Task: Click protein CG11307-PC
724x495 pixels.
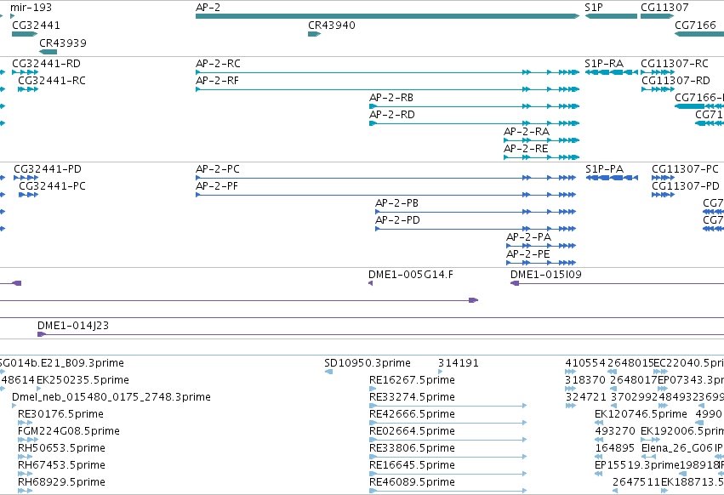Action: tap(663, 178)
